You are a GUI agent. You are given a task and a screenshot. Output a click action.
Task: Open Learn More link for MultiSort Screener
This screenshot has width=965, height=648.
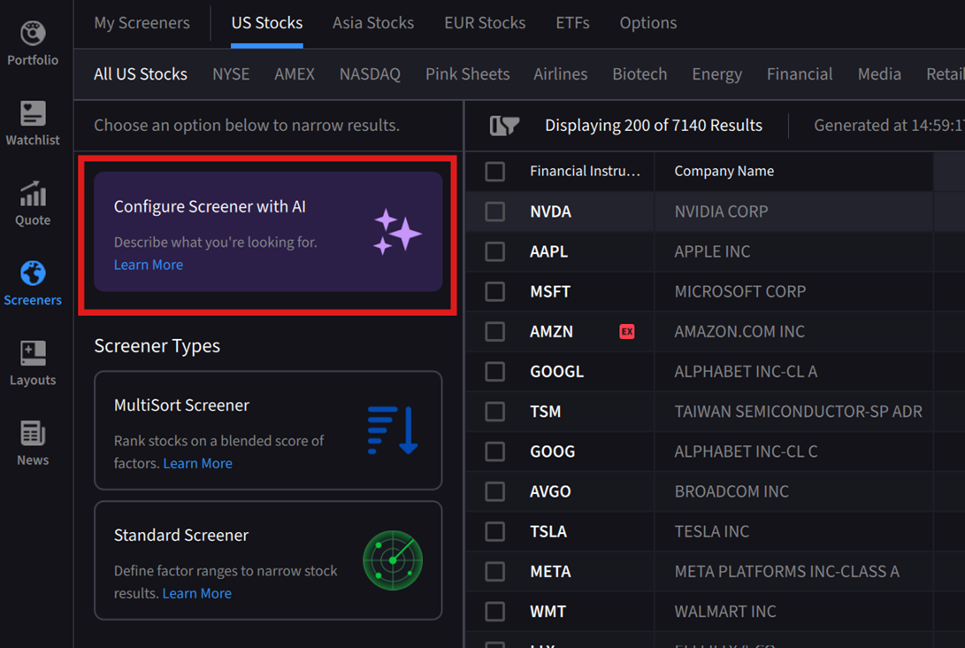coord(197,463)
